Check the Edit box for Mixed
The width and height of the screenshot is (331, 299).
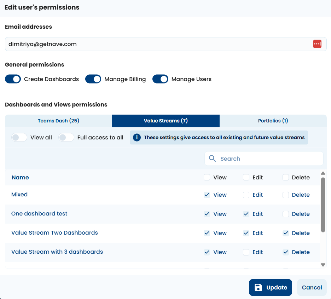pos(246,195)
